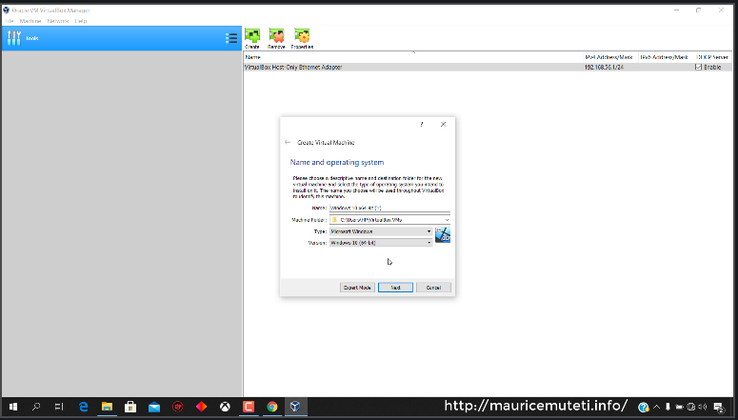Open taskbar Search
This screenshot has height=420, width=738.
(x=36, y=407)
